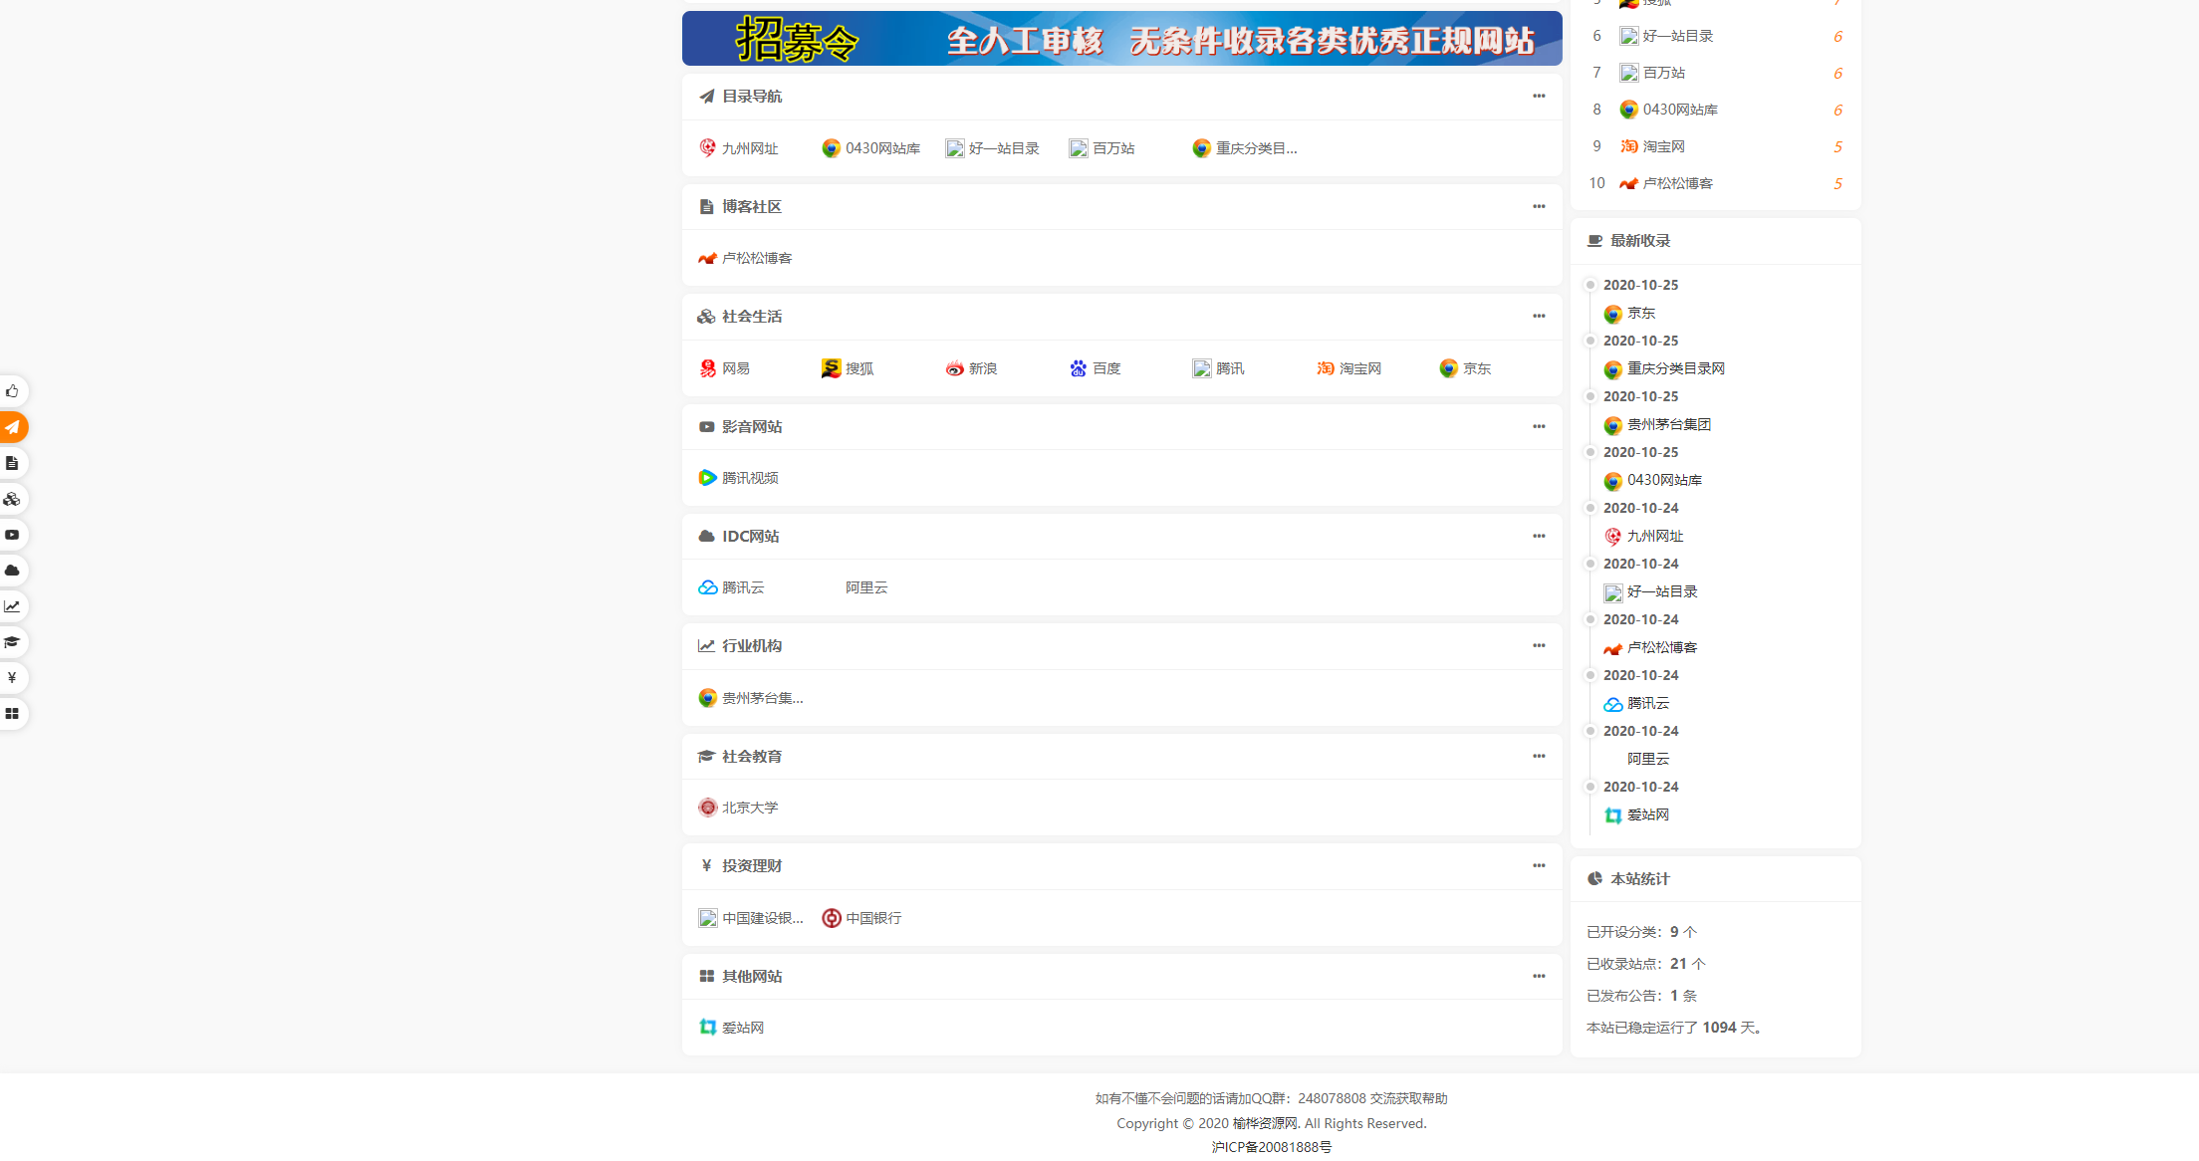Click the 榆桦资源网 footer link
The width and height of the screenshot is (2199, 1161).
1265,1123
